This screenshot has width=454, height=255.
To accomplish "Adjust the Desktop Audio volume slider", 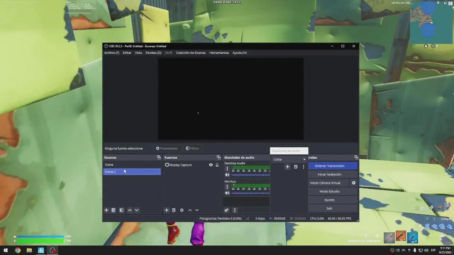I will click(x=250, y=175).
